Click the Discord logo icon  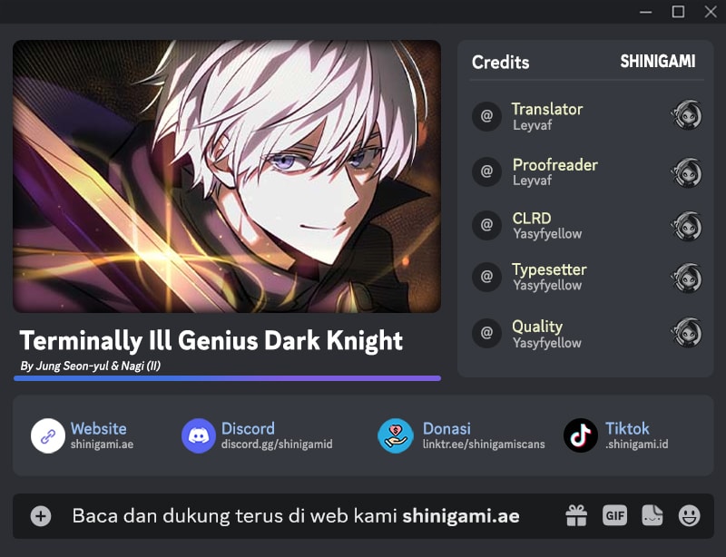tap(198, 435)
